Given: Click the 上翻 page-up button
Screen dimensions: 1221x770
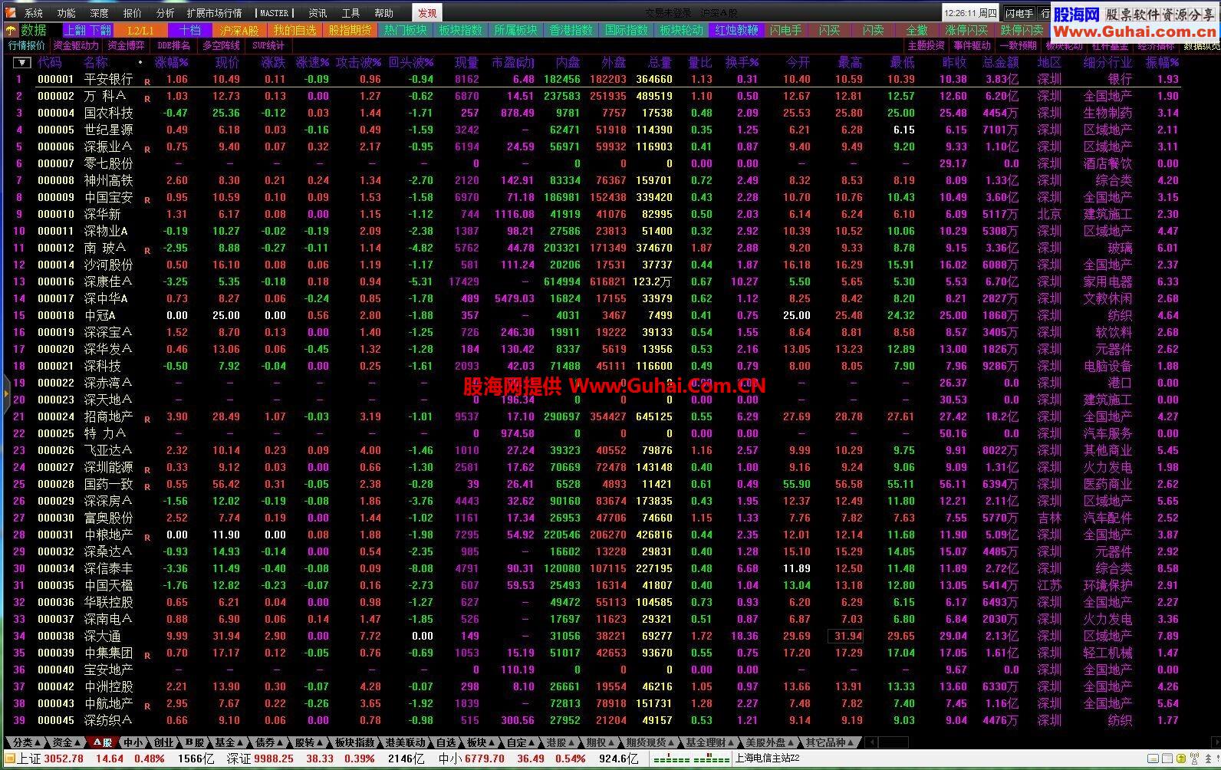Looking at the screenshot, I should [74, 30].
